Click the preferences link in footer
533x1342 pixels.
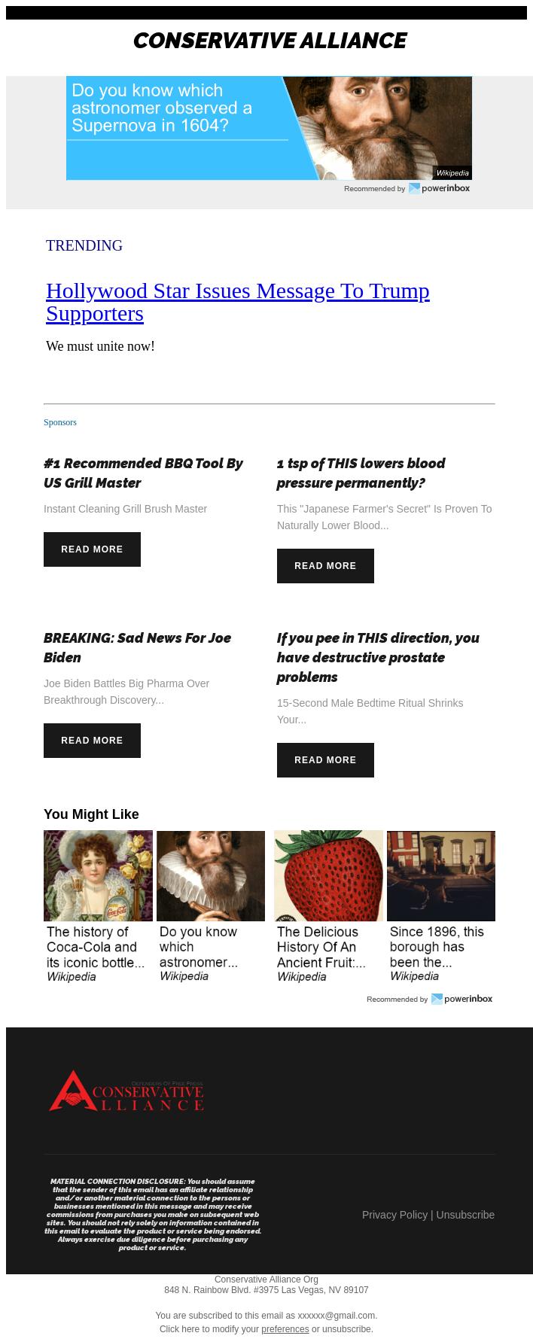pyautogui.click(x=285, y=1329)
